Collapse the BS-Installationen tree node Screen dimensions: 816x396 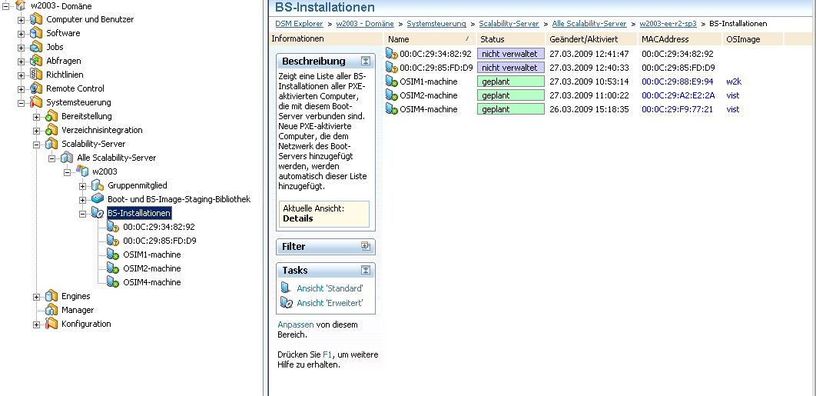pyautogui.click(x=82, y=213)
